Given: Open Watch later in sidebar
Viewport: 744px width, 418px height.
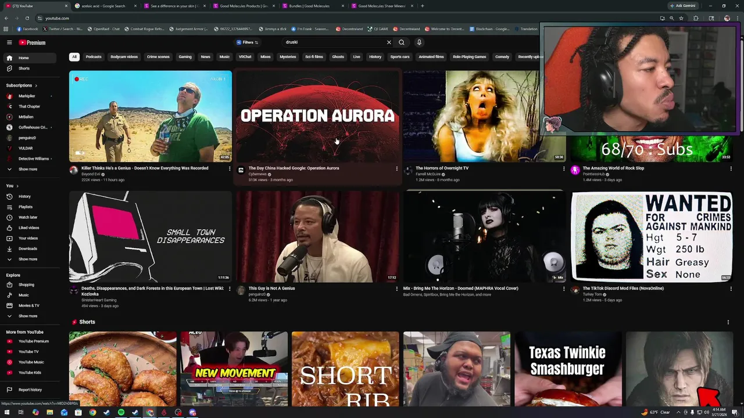Looking at the screenshot, I should (x=28, y=217).
